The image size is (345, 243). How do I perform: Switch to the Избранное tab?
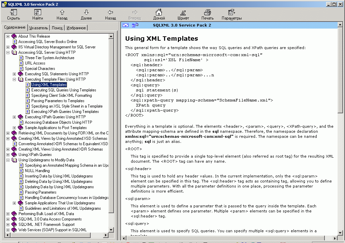pos(76,28)
